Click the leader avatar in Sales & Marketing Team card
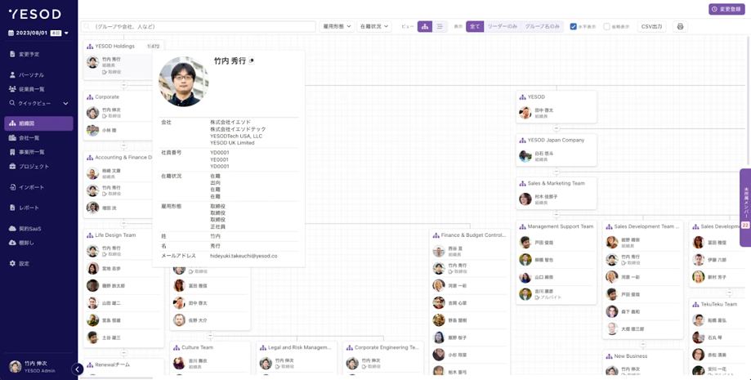Screen dimensions: 751x380 tap(525, 199)
